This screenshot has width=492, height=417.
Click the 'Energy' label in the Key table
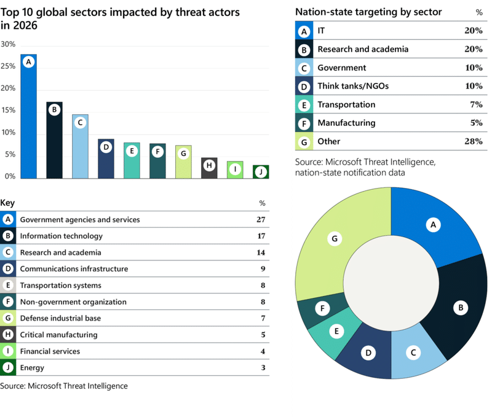(32, 368)
